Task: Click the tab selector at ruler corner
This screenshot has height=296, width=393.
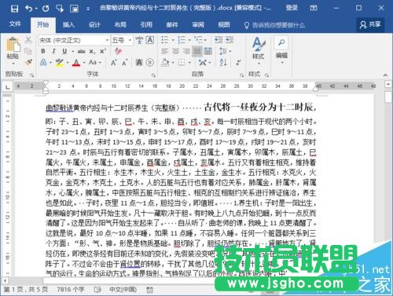Action: coord(8,87)
